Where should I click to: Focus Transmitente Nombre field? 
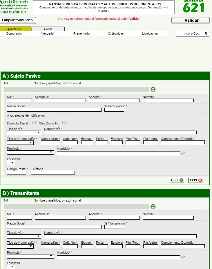click(x=168, y=218)
